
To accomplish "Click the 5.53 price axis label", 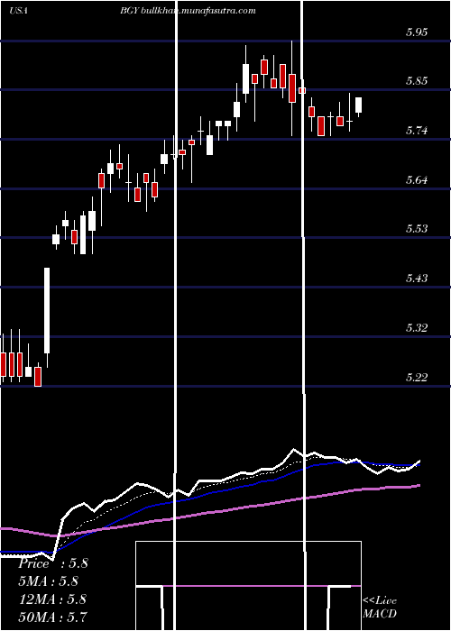I will click(x=417, y=229).
